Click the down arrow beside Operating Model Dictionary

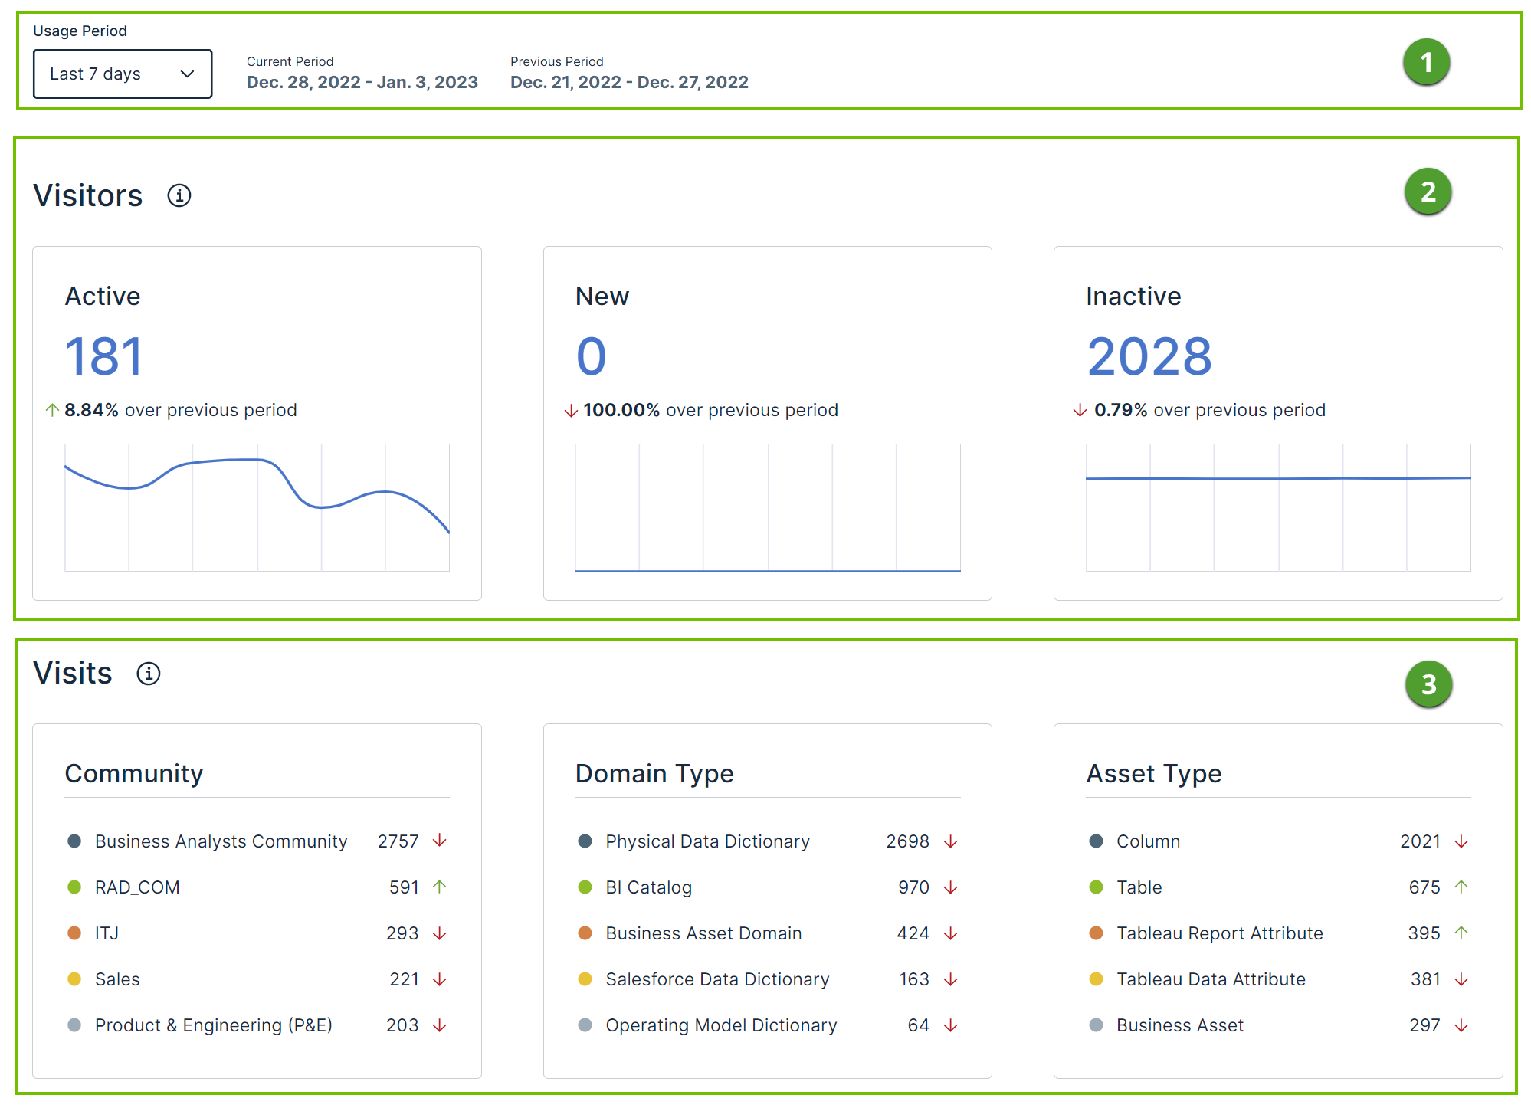[950, 1025]
